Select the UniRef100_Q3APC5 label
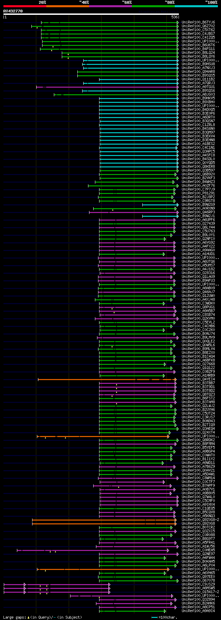This screenshot has width=221, height=620. pyautogui.click(x=198, y=152)
